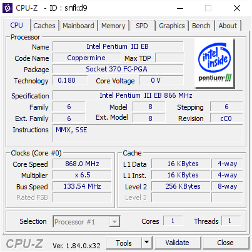Image resolution: width=252 pixels, height=252 pixels.
Task: Minimize the CPU-Z window
Action: tap(180, 8)
